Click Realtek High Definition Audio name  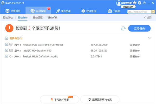click(40, 56)
